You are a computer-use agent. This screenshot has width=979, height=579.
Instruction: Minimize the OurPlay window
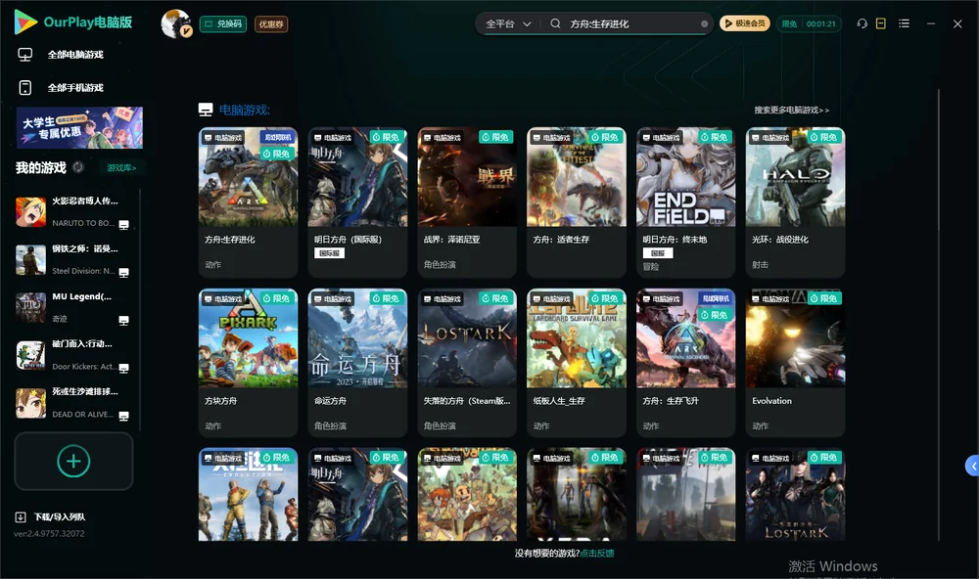click(931, 23)
